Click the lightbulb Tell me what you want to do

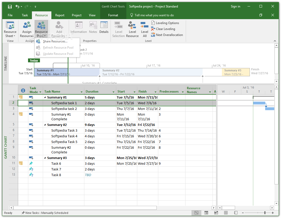[x=152, y=15]
